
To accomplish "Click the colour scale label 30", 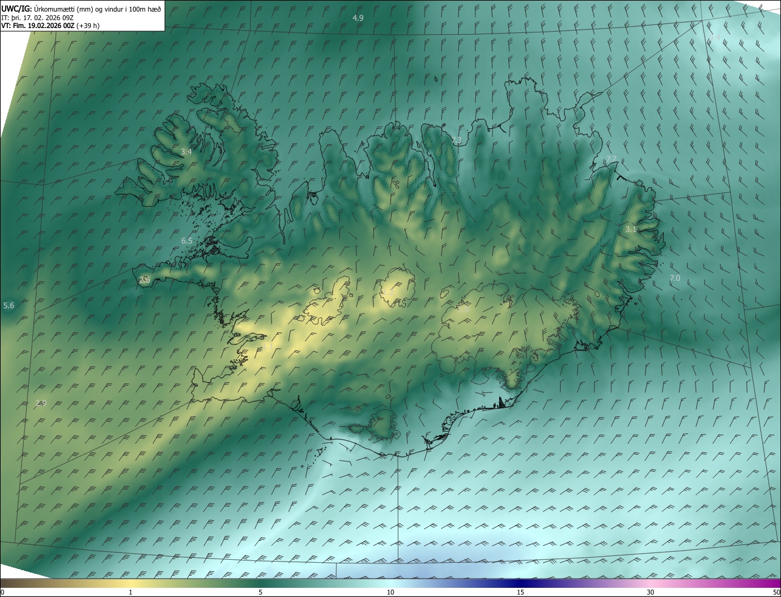I will (x=650, y=592).
